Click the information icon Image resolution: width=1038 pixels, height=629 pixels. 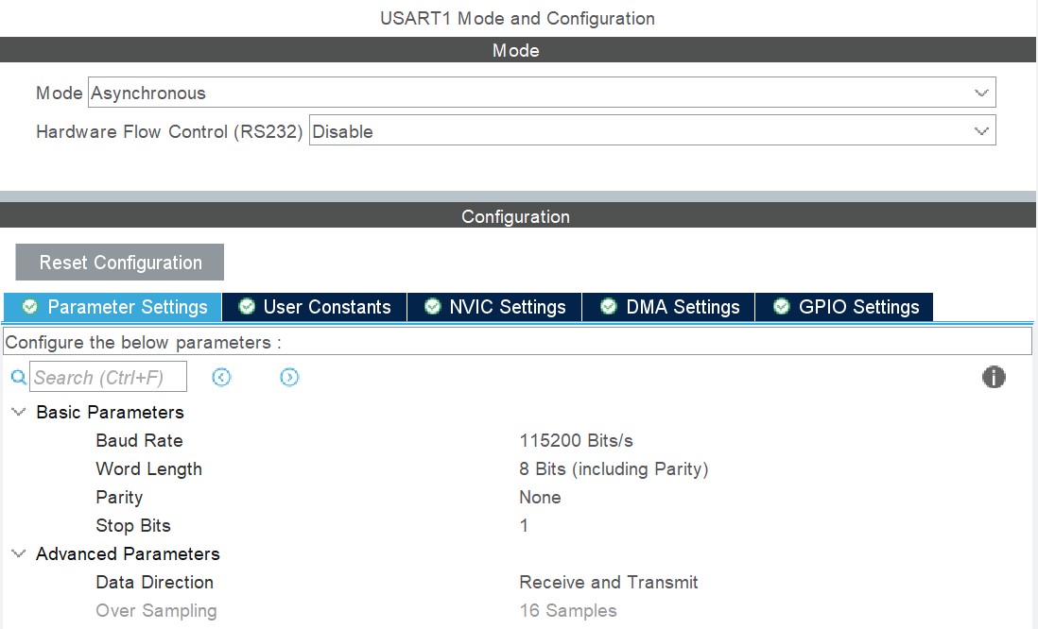994,378
